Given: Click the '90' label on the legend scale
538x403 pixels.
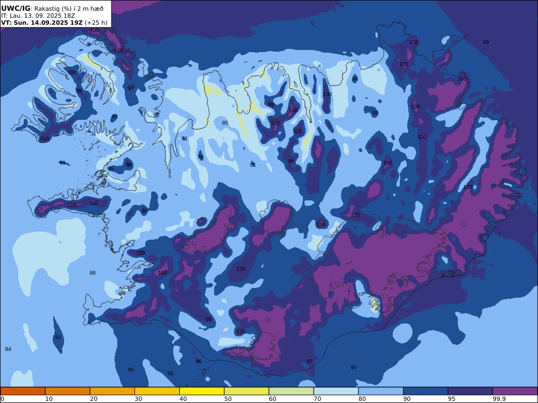Looking at the screenshot, I should 407,399.
